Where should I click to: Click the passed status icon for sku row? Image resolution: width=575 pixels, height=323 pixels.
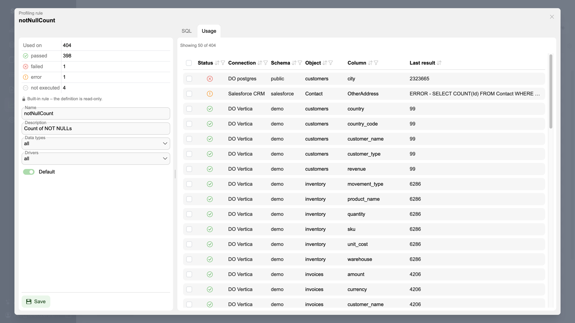(210, 229)
